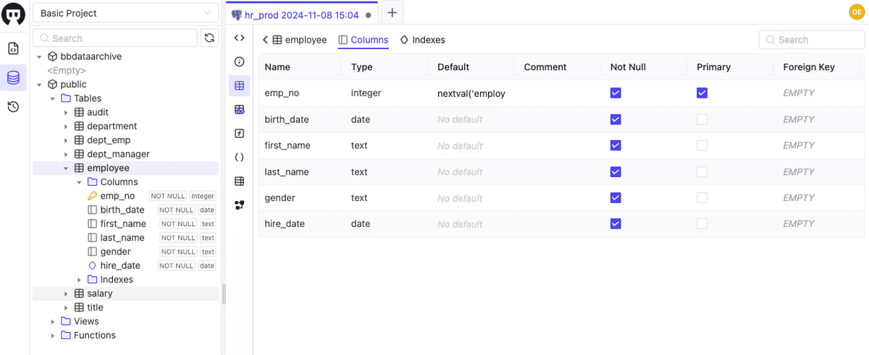
Task: Click the panel splitter handle
Action: 224,294
